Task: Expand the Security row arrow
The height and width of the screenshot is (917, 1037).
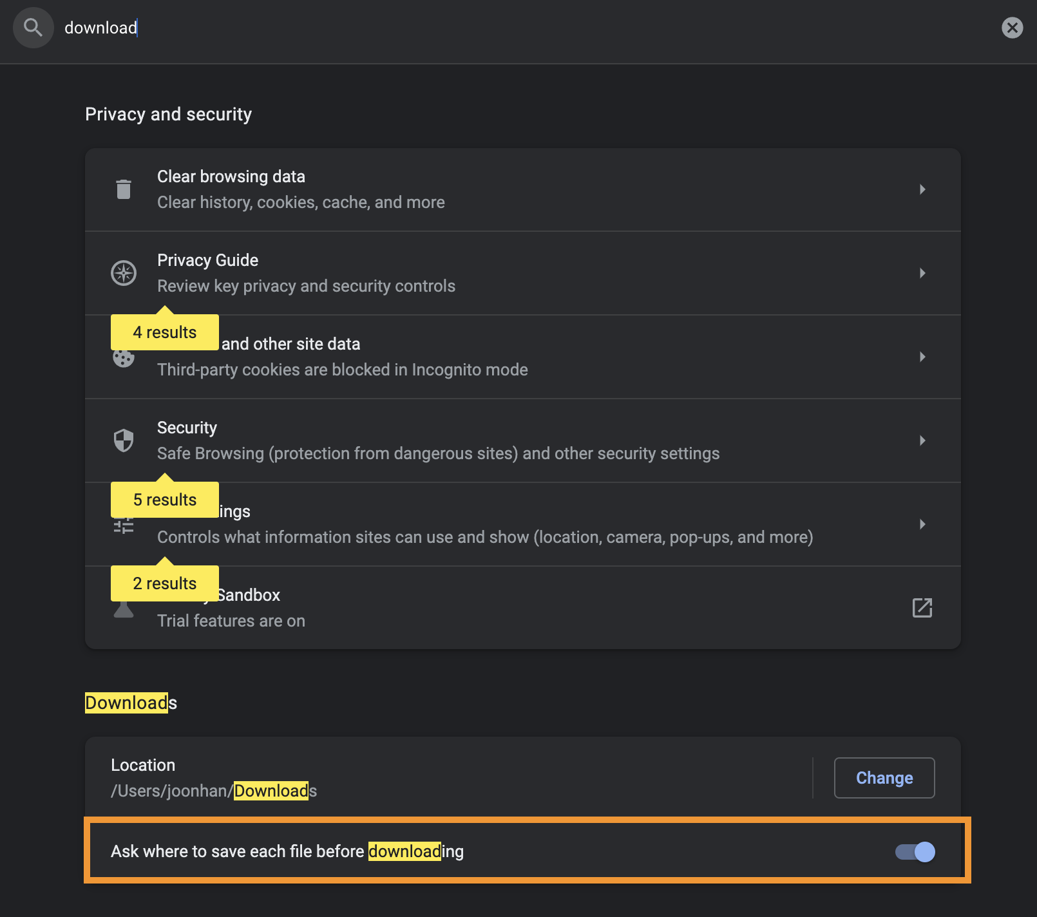Action: (x=922, y=440)
